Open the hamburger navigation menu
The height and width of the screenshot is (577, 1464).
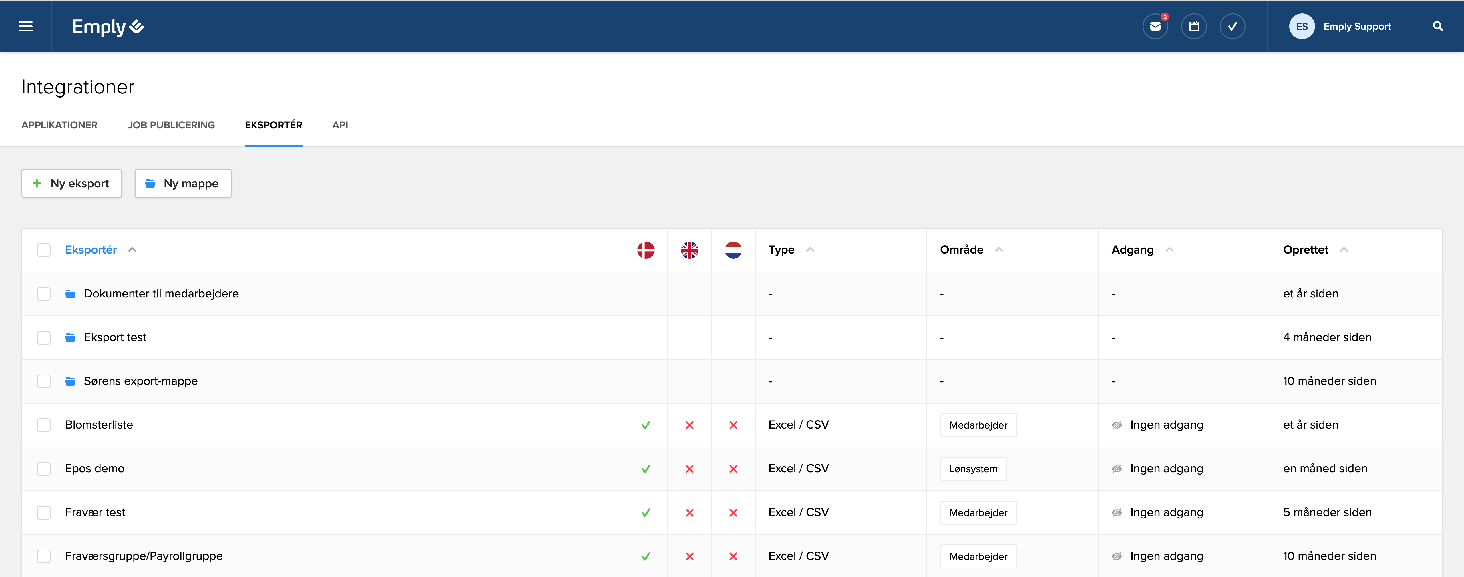pyautogui.click(x=25, y=27)
